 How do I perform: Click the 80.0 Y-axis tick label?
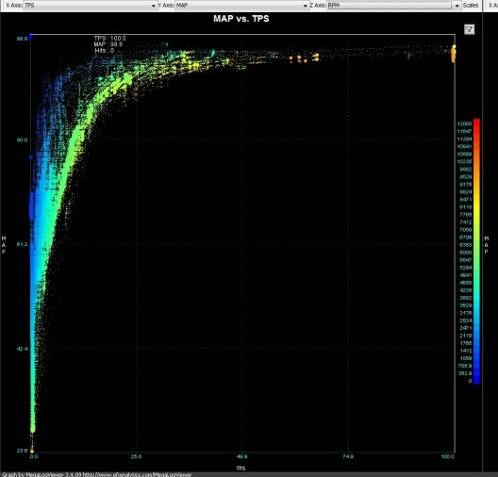[x=22, y=140]
